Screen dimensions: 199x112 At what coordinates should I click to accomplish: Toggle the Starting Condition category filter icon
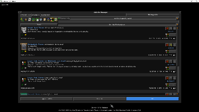click(x=48, y=20)
